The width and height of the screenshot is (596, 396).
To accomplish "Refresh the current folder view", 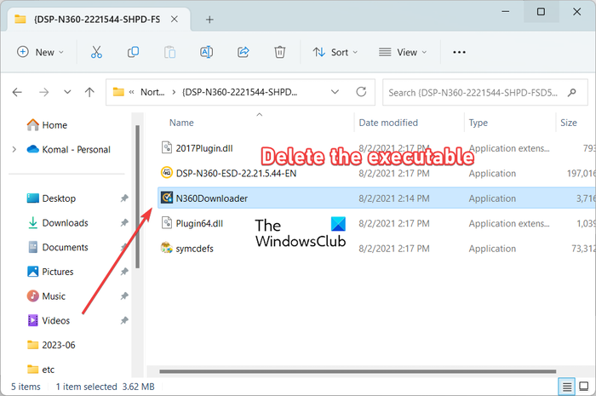I will (x=361, y=92).
